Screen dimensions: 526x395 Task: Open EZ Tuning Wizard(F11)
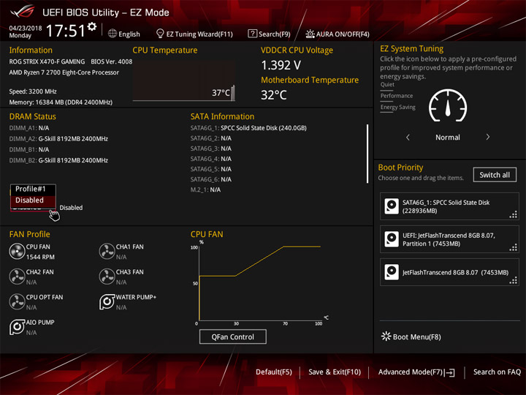pyautogui.click(x=194, y=34)
